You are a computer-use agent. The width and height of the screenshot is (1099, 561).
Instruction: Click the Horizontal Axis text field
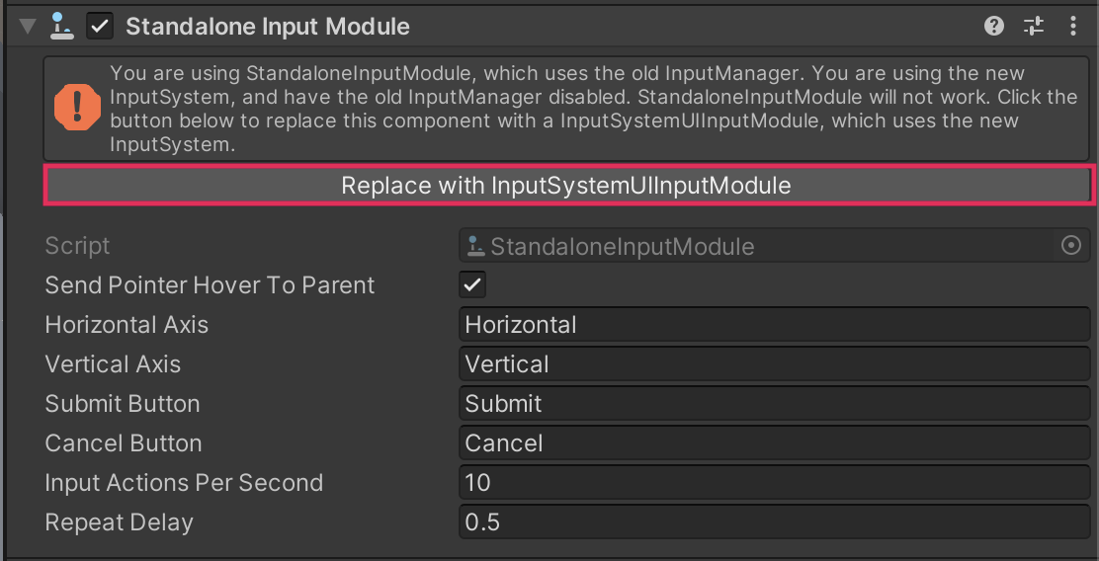click(774, 325)
